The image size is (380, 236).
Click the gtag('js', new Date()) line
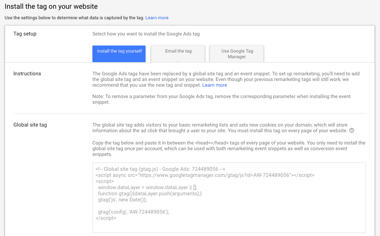[122, 200]
